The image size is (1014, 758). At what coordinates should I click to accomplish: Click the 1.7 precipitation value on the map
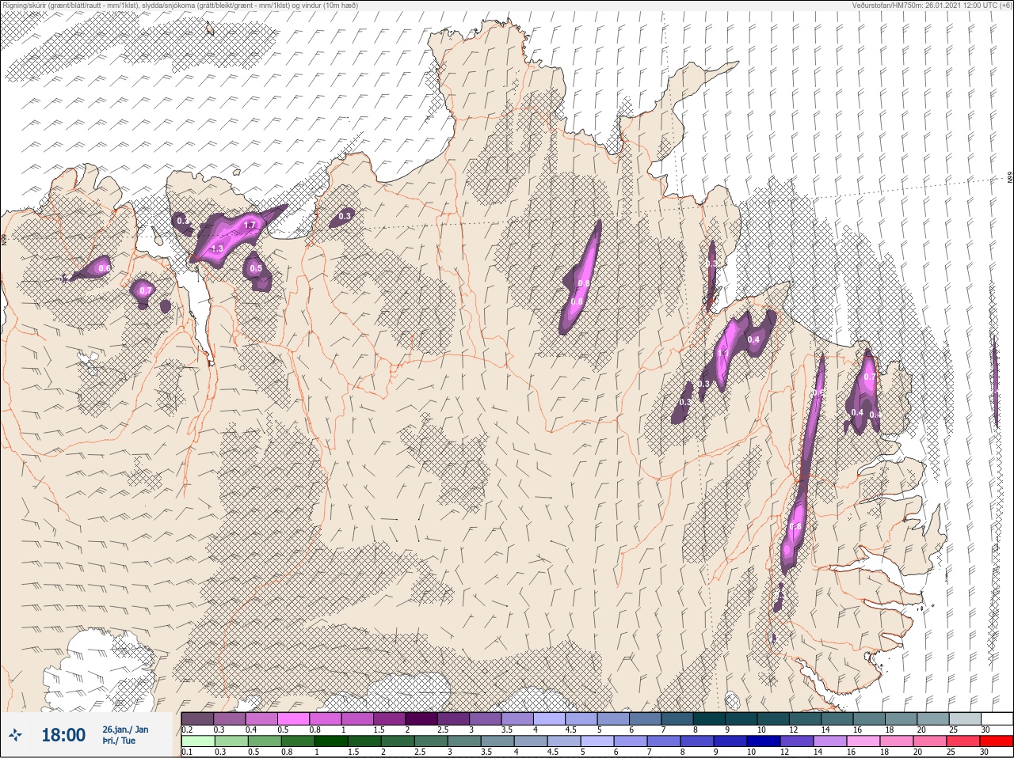click(x=250, y=226)
